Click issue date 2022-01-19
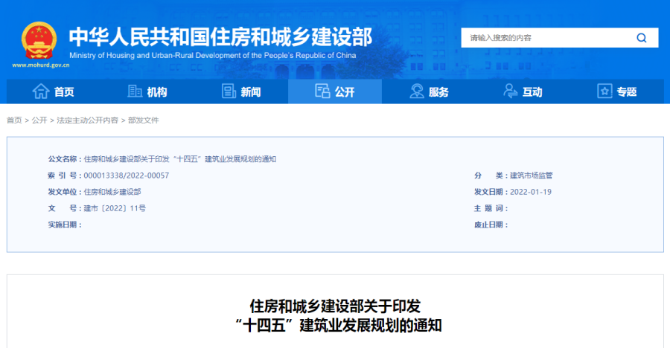The width and height of the screenshot is (670, 348). 531,192
